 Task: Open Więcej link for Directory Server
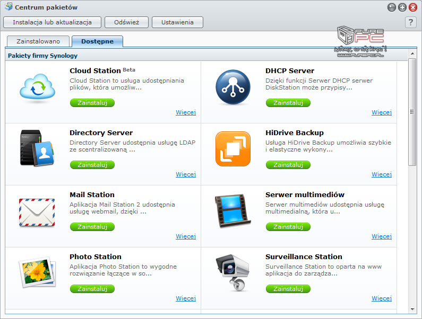[x=186, y=174]
